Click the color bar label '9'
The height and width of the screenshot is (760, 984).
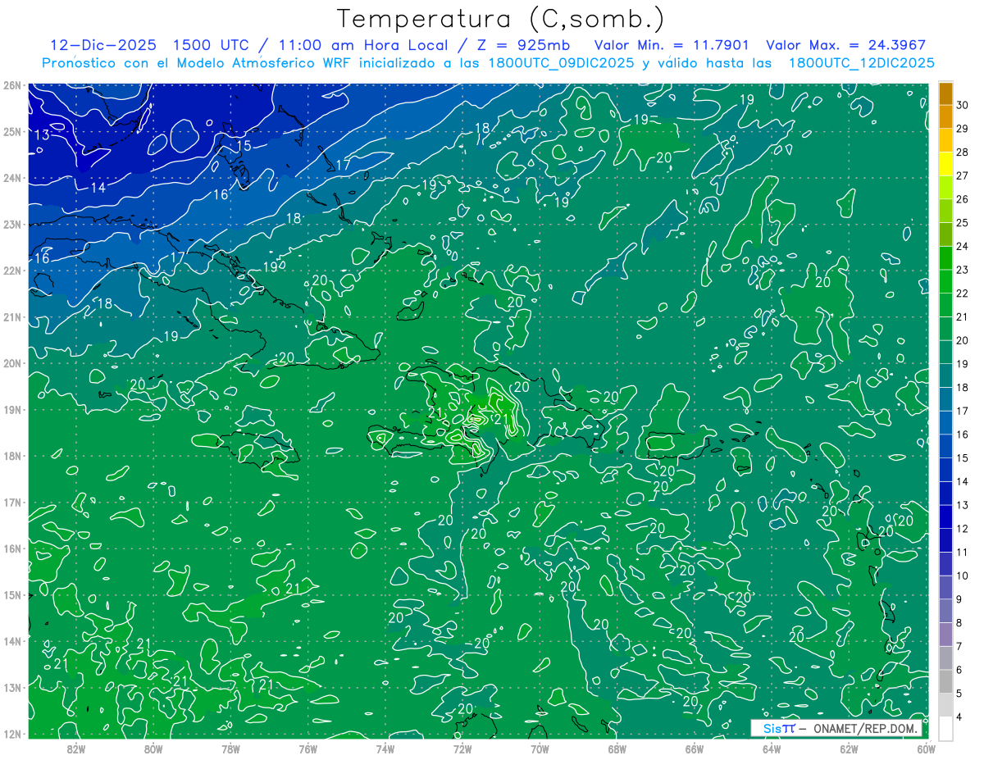pyautogui.click(x=959, y=600)
